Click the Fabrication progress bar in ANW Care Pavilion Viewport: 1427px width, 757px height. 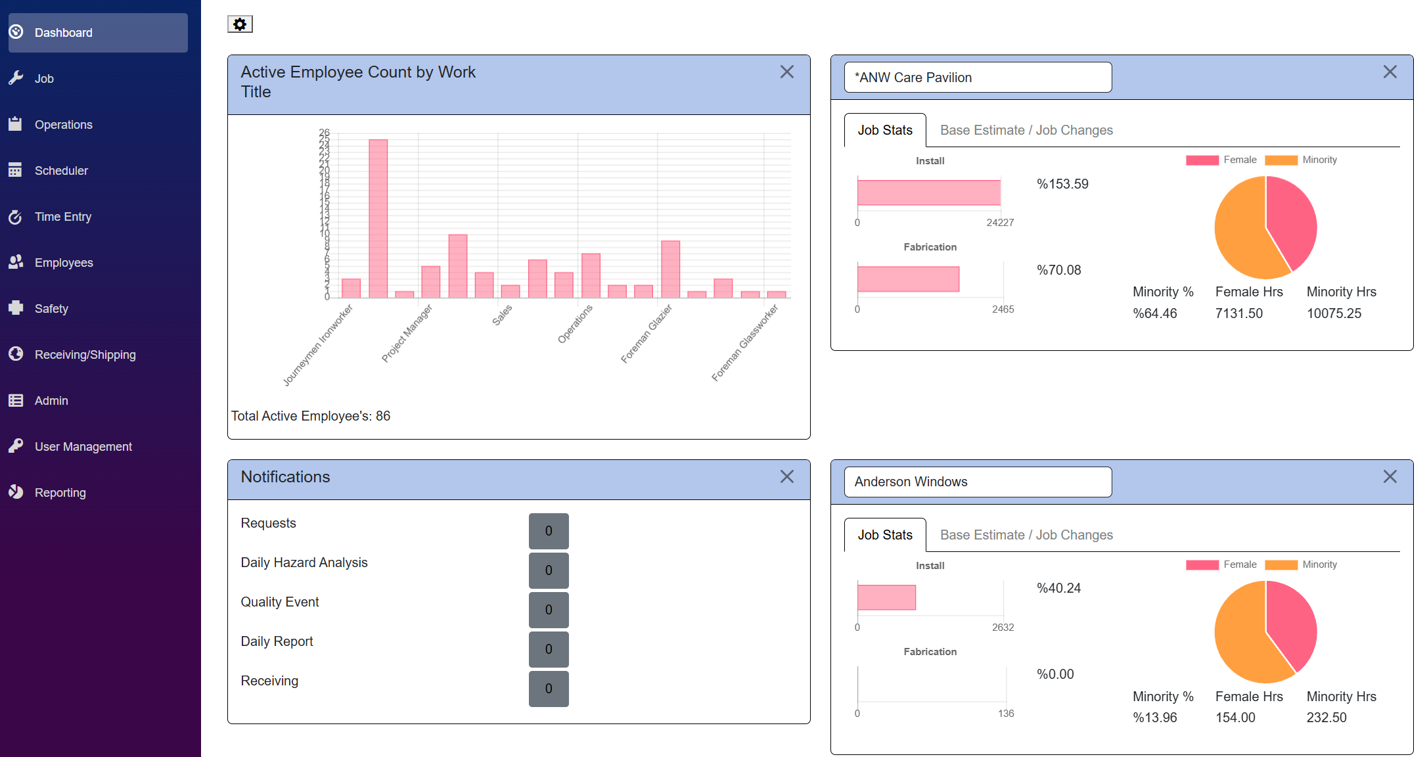pos(908,279)
